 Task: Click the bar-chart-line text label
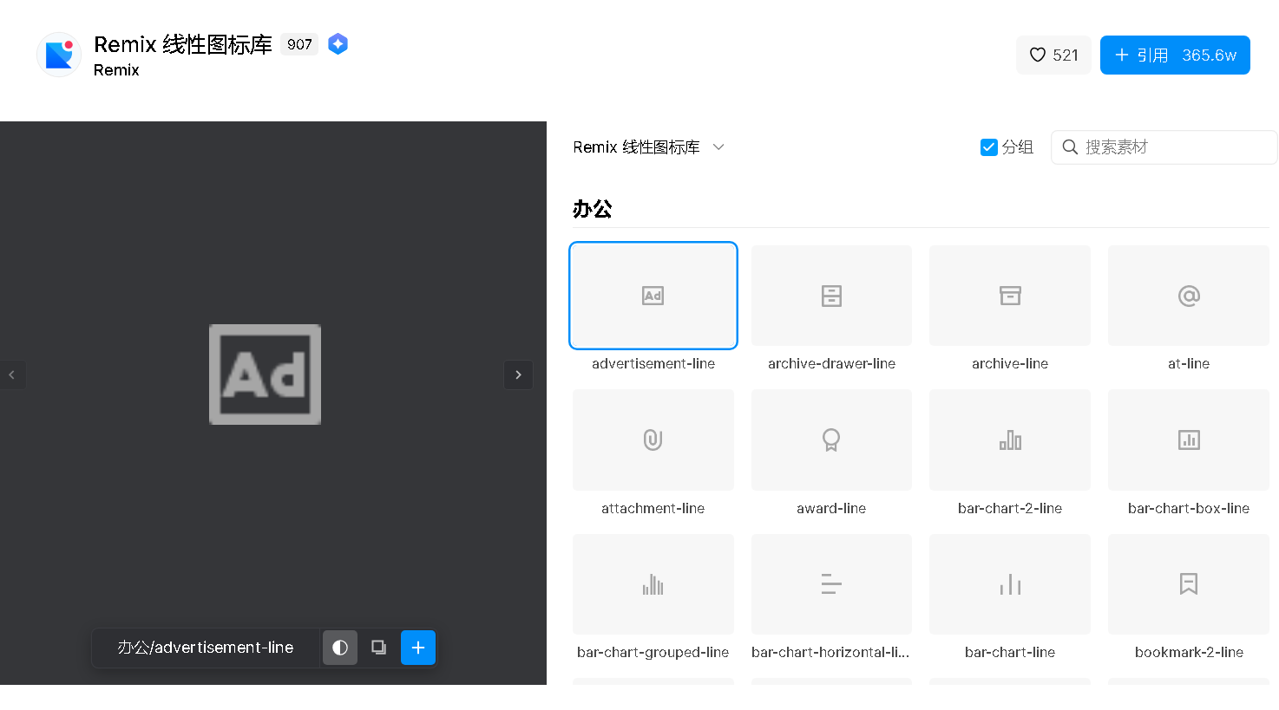pyautogui.click(x=1010, y=652)
